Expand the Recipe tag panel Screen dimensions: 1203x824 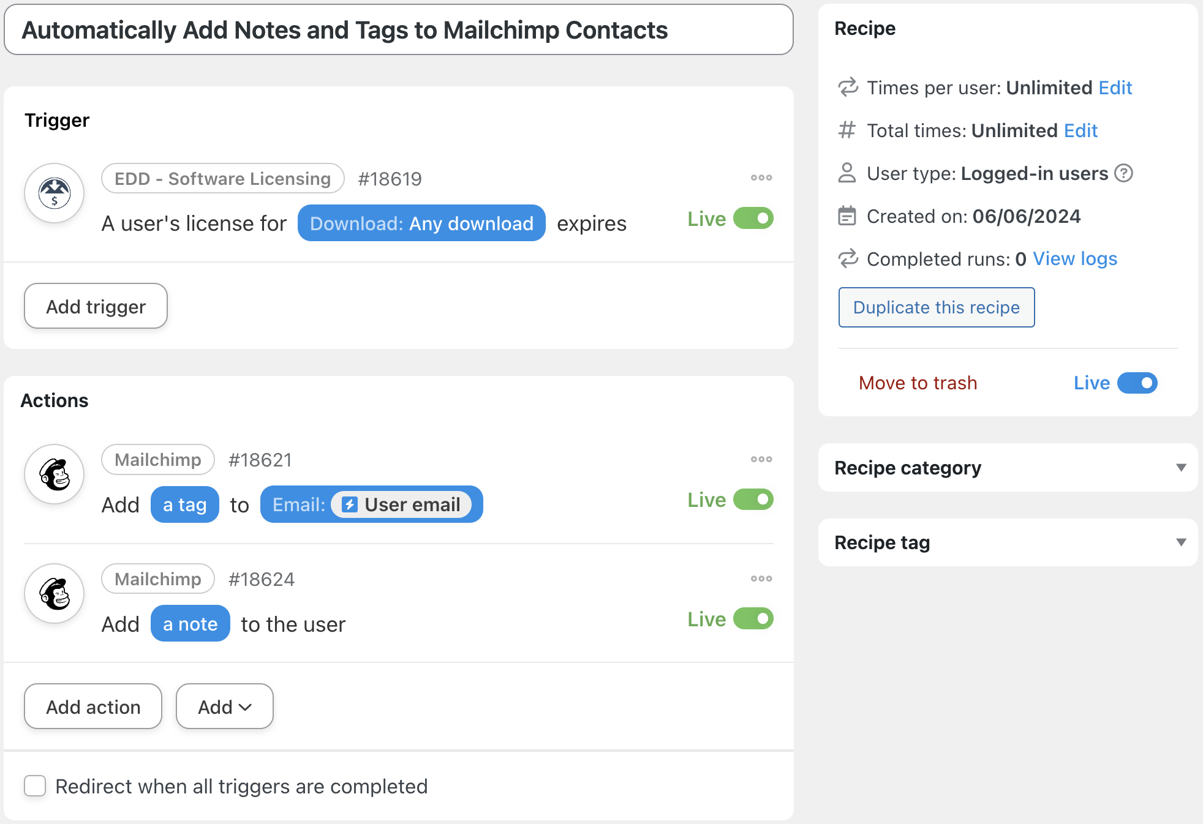(x=1181, y=542)
